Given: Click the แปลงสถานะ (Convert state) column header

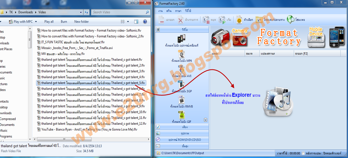Looking at the screenshot, I should pos(276,54).
